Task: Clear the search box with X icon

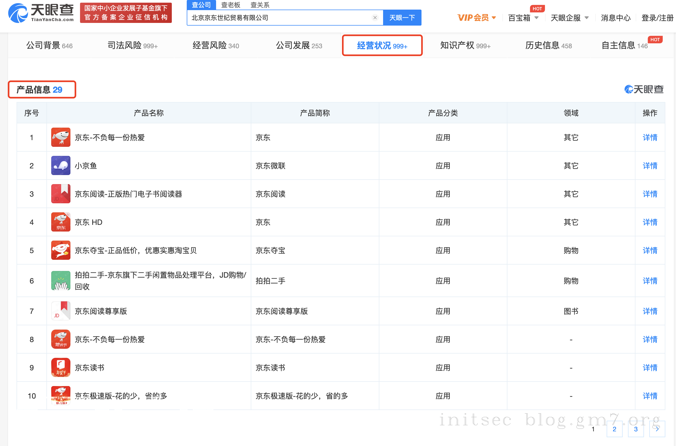Action: [x=375, y=18]
